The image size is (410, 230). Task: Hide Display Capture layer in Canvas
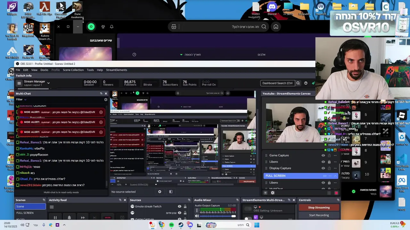tap(323, 168)
